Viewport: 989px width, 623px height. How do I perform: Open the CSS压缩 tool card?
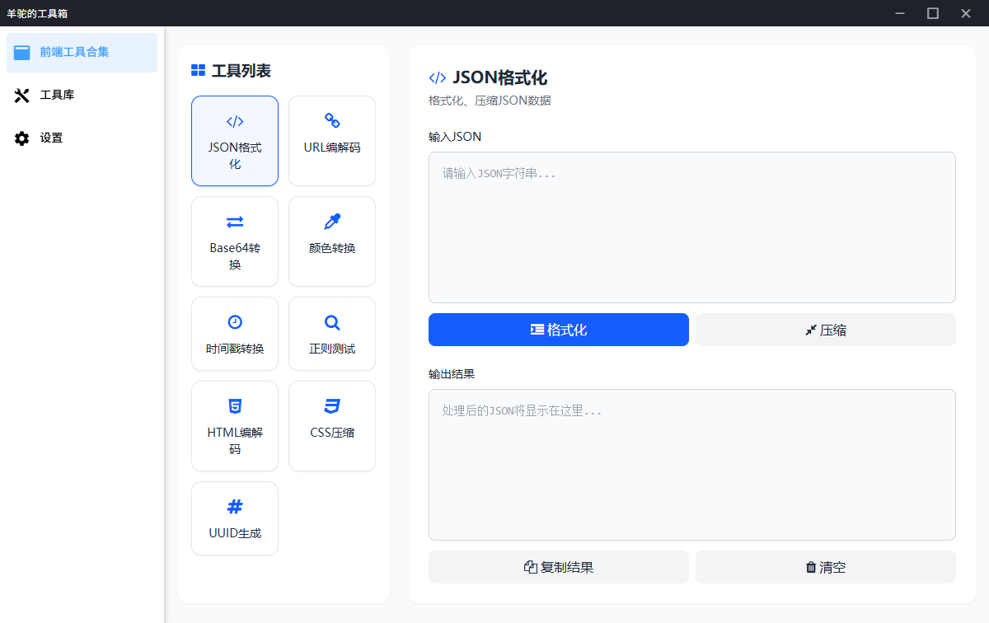[x=332, y=426]
